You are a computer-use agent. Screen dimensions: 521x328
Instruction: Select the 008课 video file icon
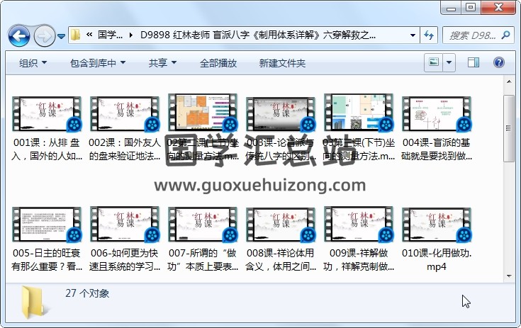(281, 224)
